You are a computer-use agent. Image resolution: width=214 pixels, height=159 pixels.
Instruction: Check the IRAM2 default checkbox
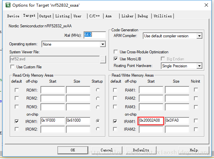[x=115, y=129]
